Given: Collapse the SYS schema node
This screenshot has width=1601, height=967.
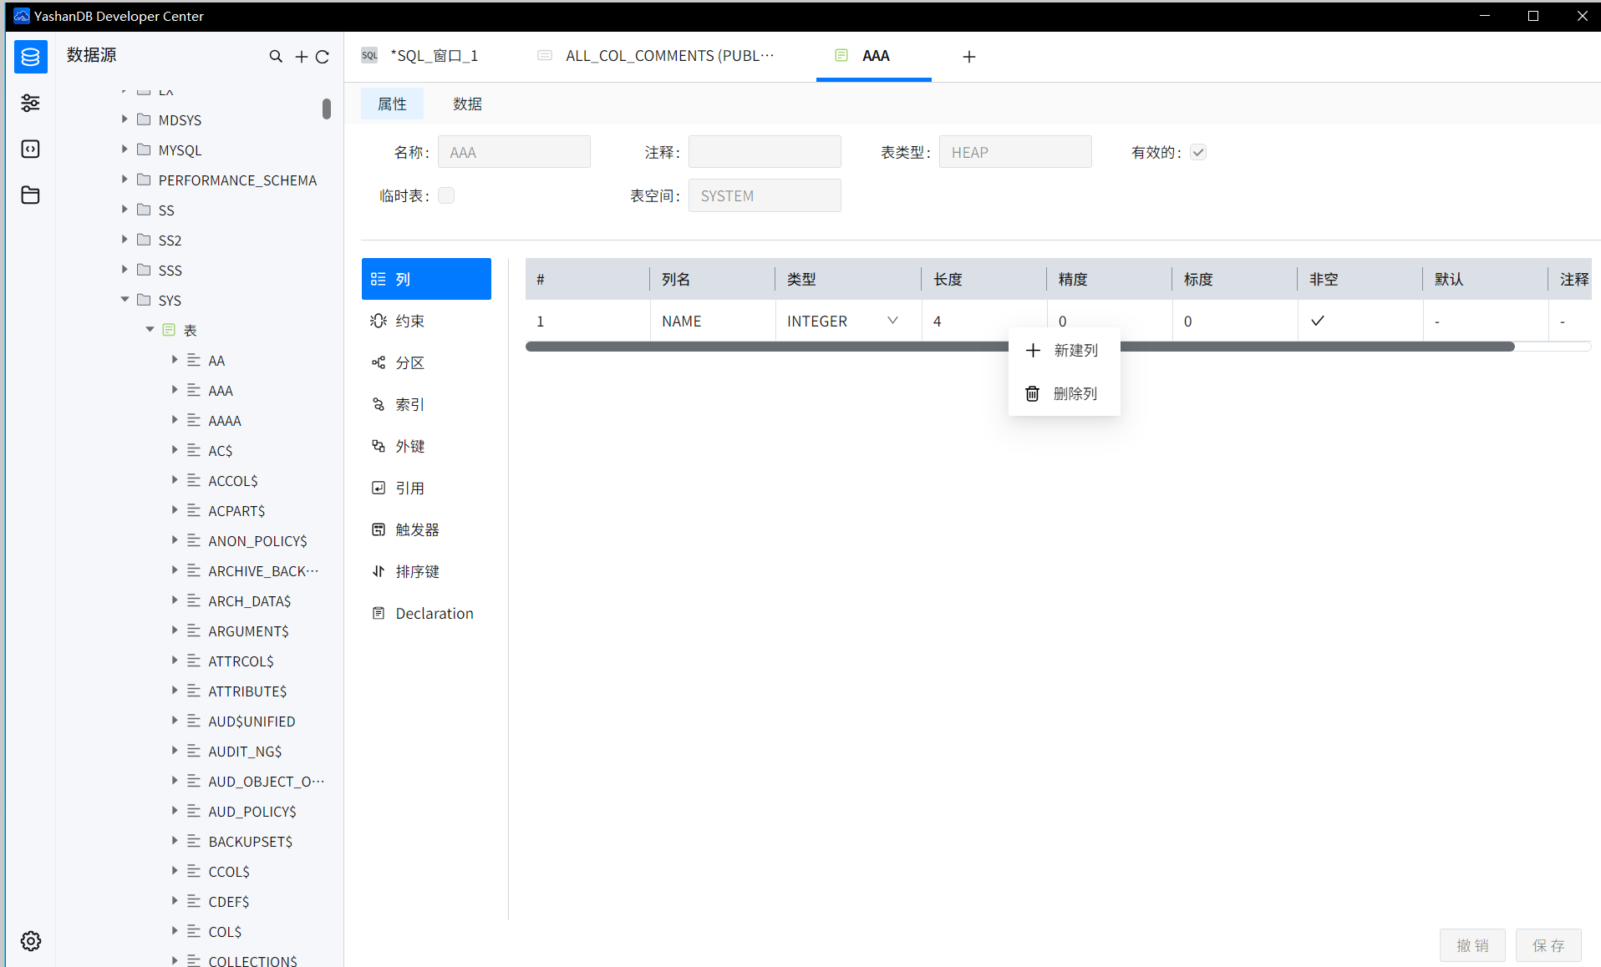Looking at the screenshot, I should tap(125, 300).
